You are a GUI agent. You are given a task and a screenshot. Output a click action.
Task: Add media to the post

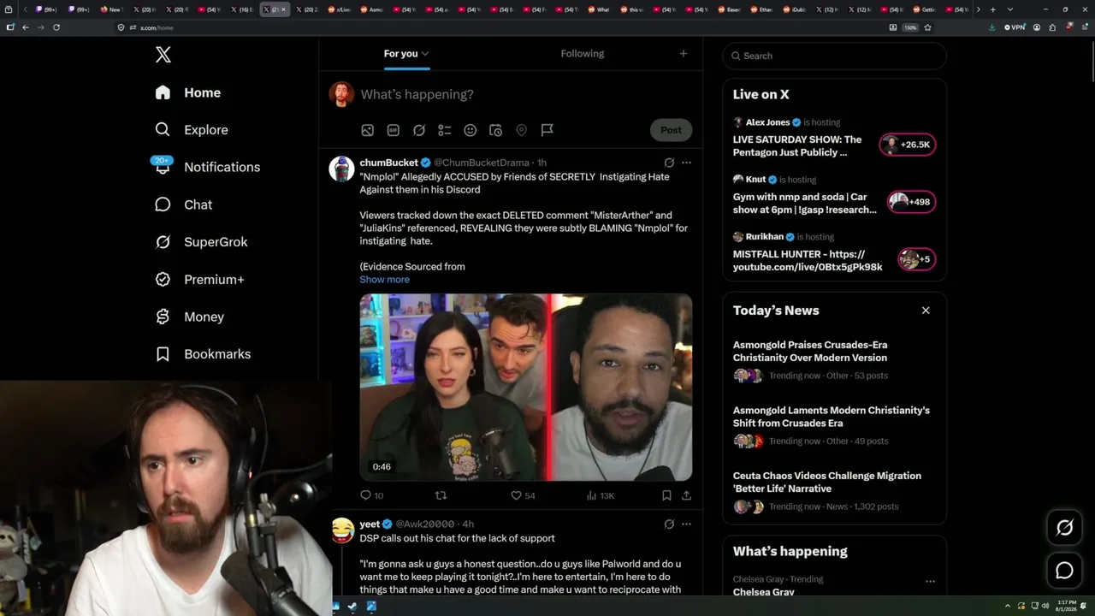tap(368, 130)
